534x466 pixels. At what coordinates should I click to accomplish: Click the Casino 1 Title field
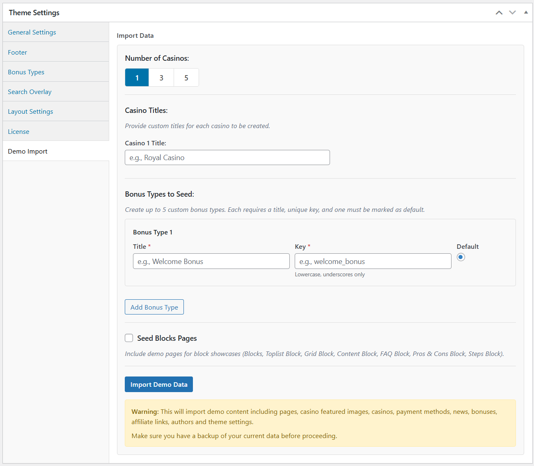tap(227, 157)
